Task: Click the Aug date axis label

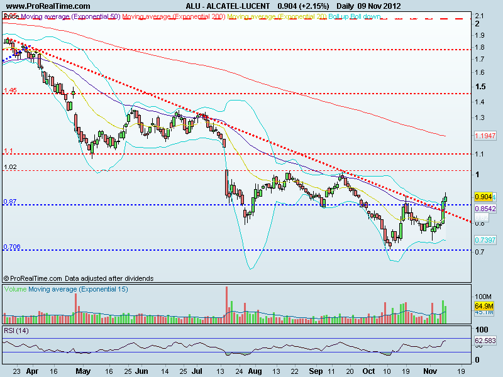Action: coord(255,371)
